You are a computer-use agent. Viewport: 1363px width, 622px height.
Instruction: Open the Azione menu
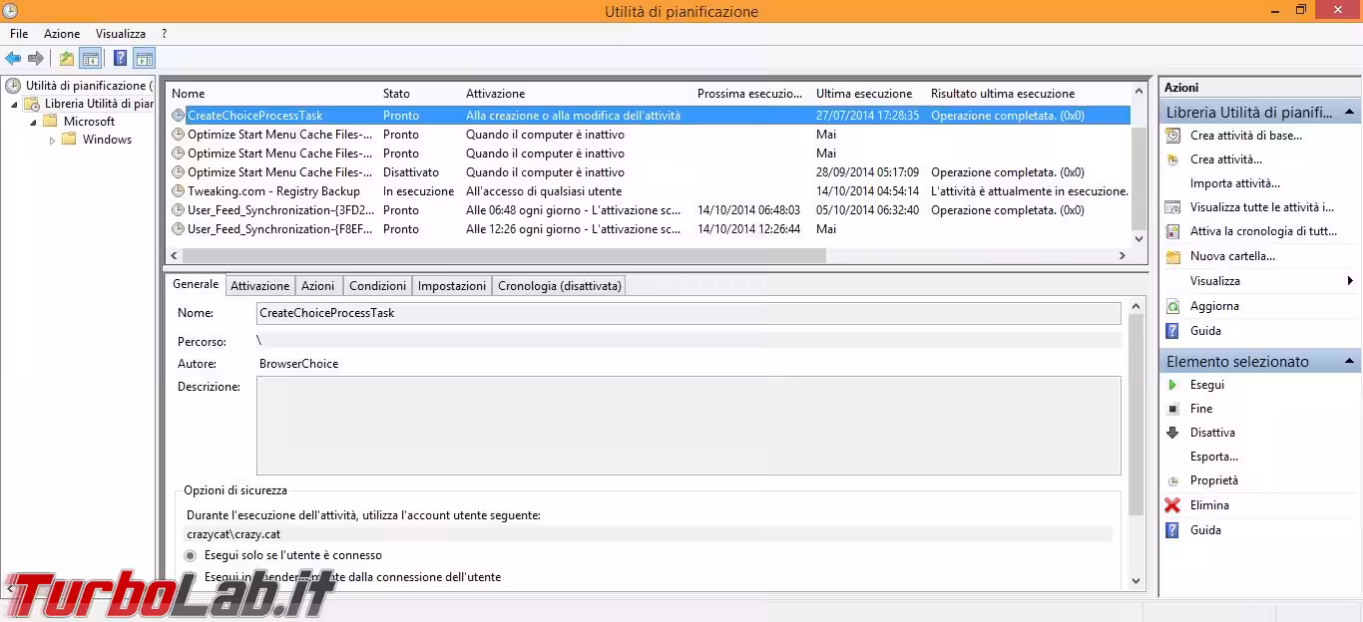click(62, 34)
